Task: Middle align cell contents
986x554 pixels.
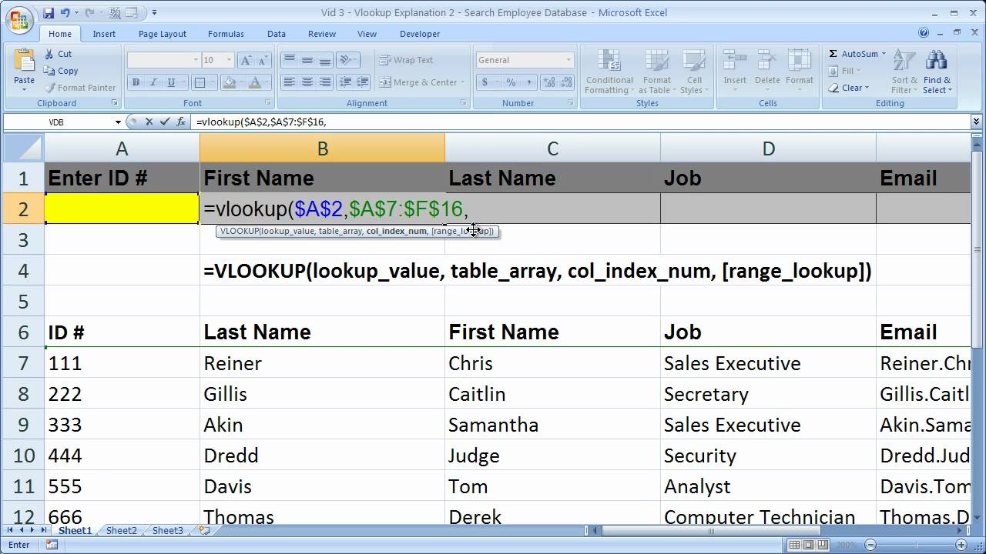Action: click(307, 60)
